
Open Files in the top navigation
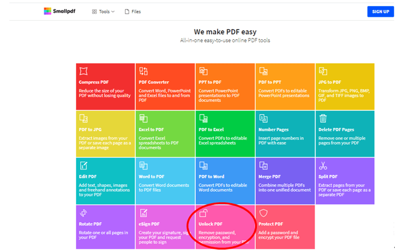(133, 12)
